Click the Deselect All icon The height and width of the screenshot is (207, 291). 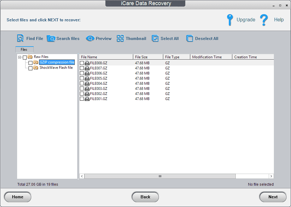coord(190,38)
